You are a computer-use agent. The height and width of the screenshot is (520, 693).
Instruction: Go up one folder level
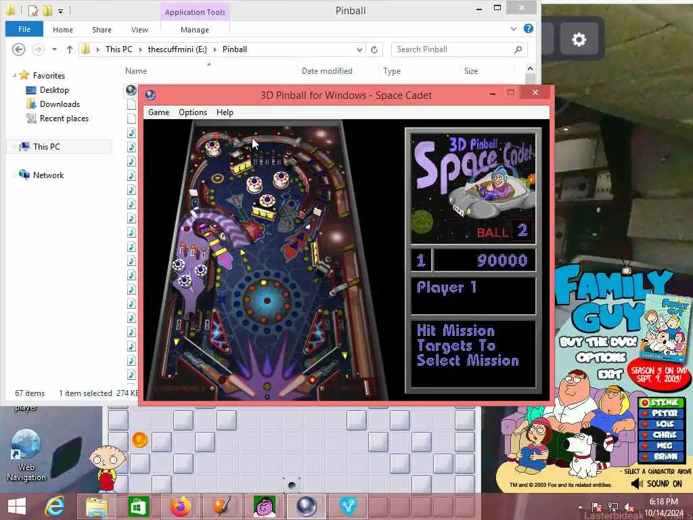click(70, 49)
